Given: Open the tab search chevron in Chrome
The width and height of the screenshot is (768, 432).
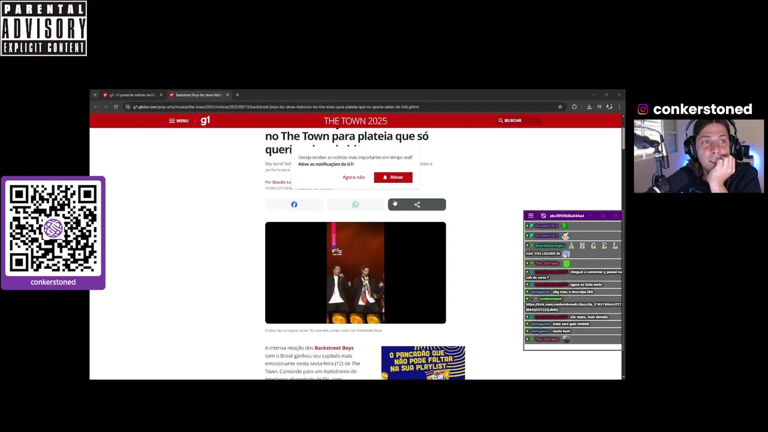Looking at the screenshot, I should point(95,95).
